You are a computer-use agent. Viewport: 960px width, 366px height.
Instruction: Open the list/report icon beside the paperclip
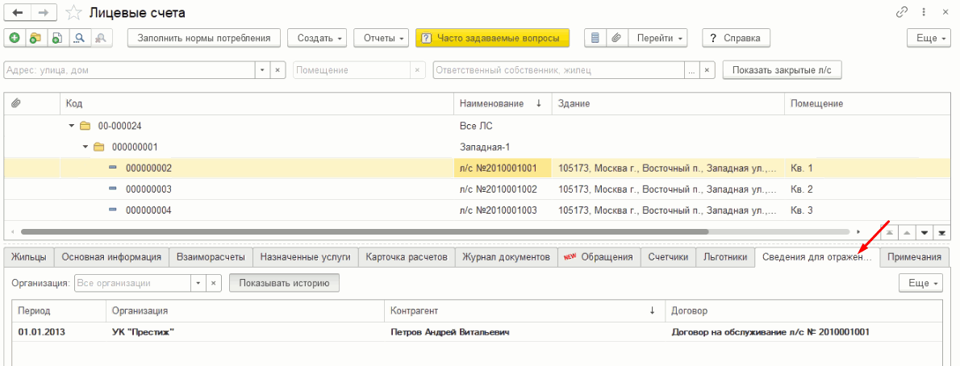click(x=595, y=38)
